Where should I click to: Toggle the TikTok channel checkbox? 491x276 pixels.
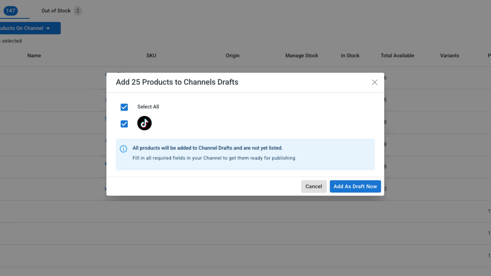(124, 124)
